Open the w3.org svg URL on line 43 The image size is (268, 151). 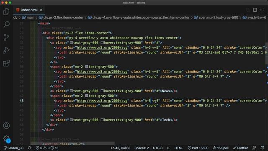[102, 101]
